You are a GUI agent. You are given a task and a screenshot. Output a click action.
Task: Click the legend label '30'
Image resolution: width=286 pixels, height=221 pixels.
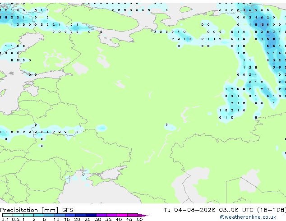tap(98, 219)
